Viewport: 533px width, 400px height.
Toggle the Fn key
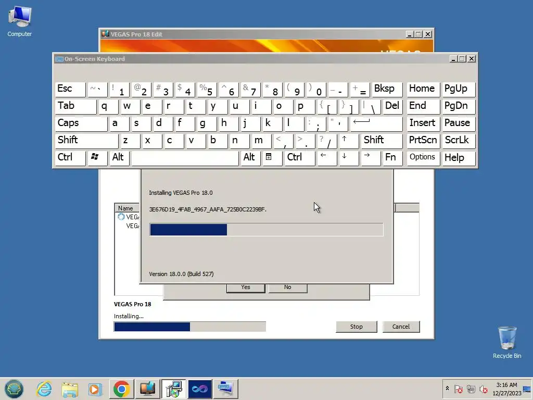coord(392,157)
